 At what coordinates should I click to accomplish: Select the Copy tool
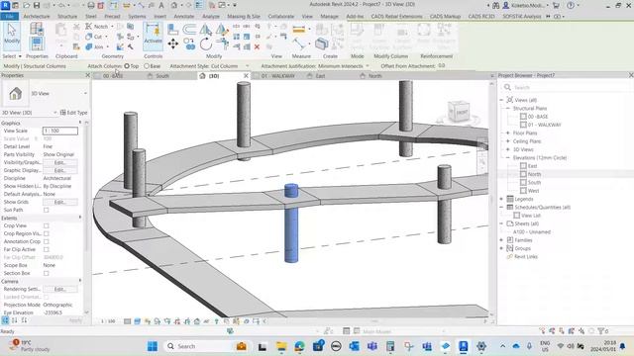click(189, 44)
